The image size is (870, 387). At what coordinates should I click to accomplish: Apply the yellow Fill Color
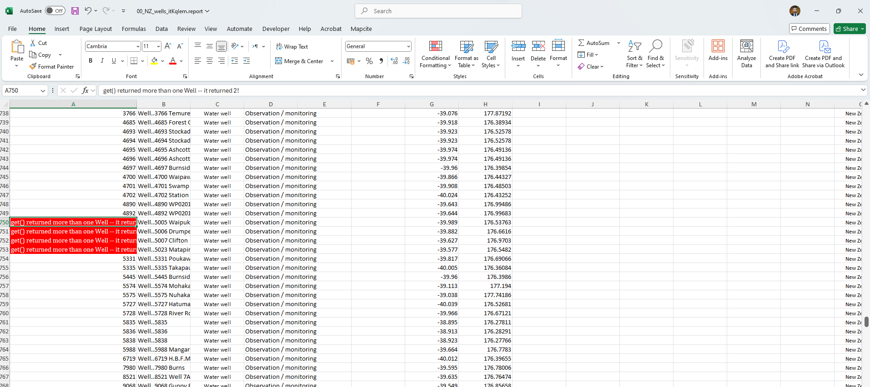(x=155, y=61)
